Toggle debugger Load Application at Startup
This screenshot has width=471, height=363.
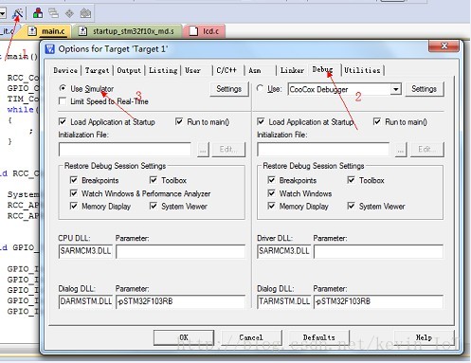261,121
